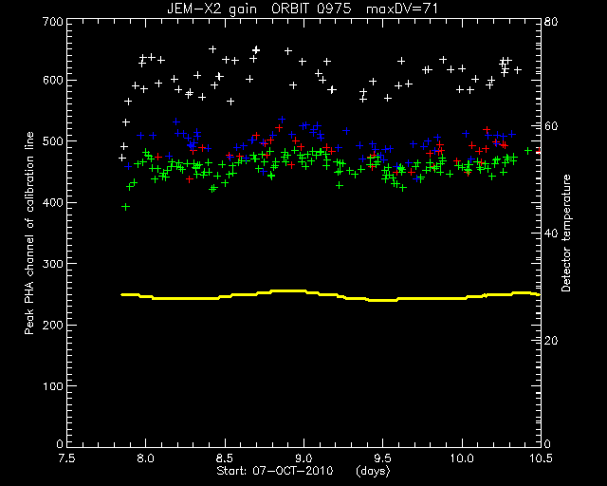This screenshot has width=607, height=486.
Task: Click the 10.5 tick label on x-axis
Action: 541,458
